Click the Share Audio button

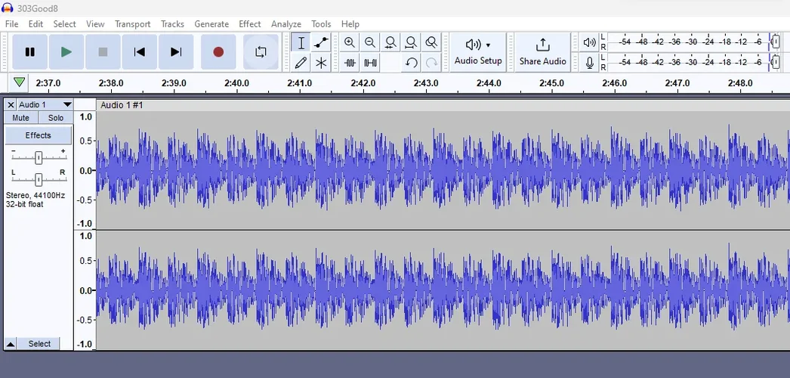(542, 52)
